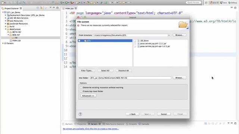Select build folder in Project Explorer
Screen dimensions: 239x134
click(12, 26)
